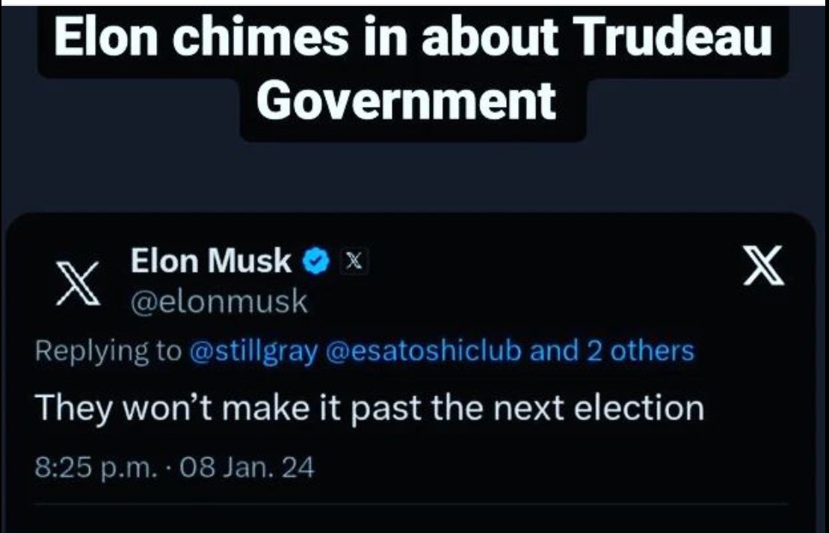Show the "and 2 others" reply recipients
This screenshot has width=829, height=533.
coord(611,351)
